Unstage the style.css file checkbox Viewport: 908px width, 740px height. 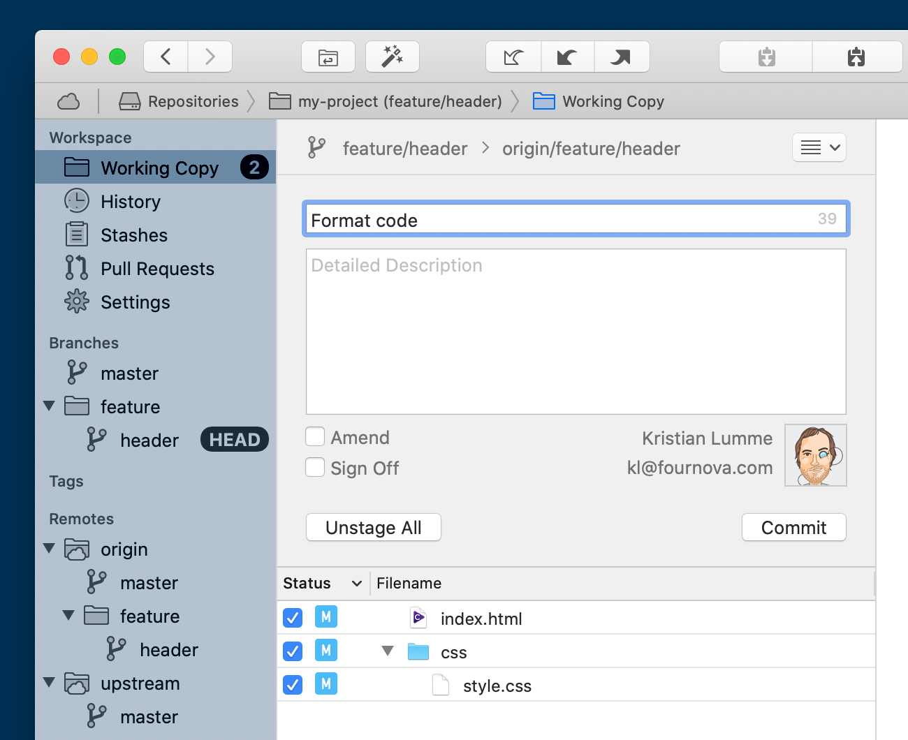(293, 685)
